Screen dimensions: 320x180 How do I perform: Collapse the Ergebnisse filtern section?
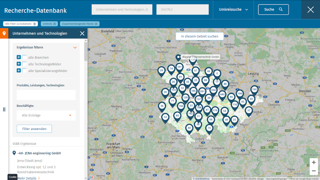click(x=74, y=47)
